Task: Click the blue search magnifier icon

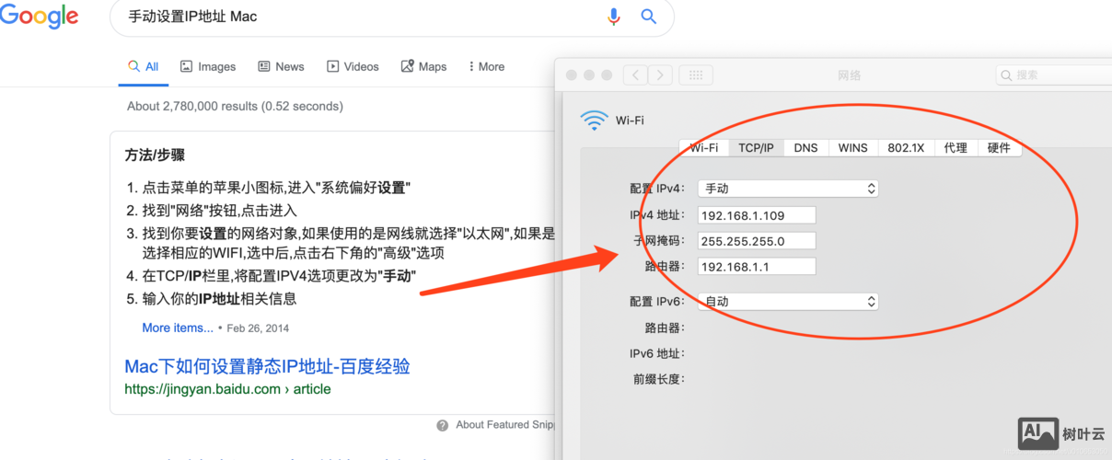Action: click(649, 17)
